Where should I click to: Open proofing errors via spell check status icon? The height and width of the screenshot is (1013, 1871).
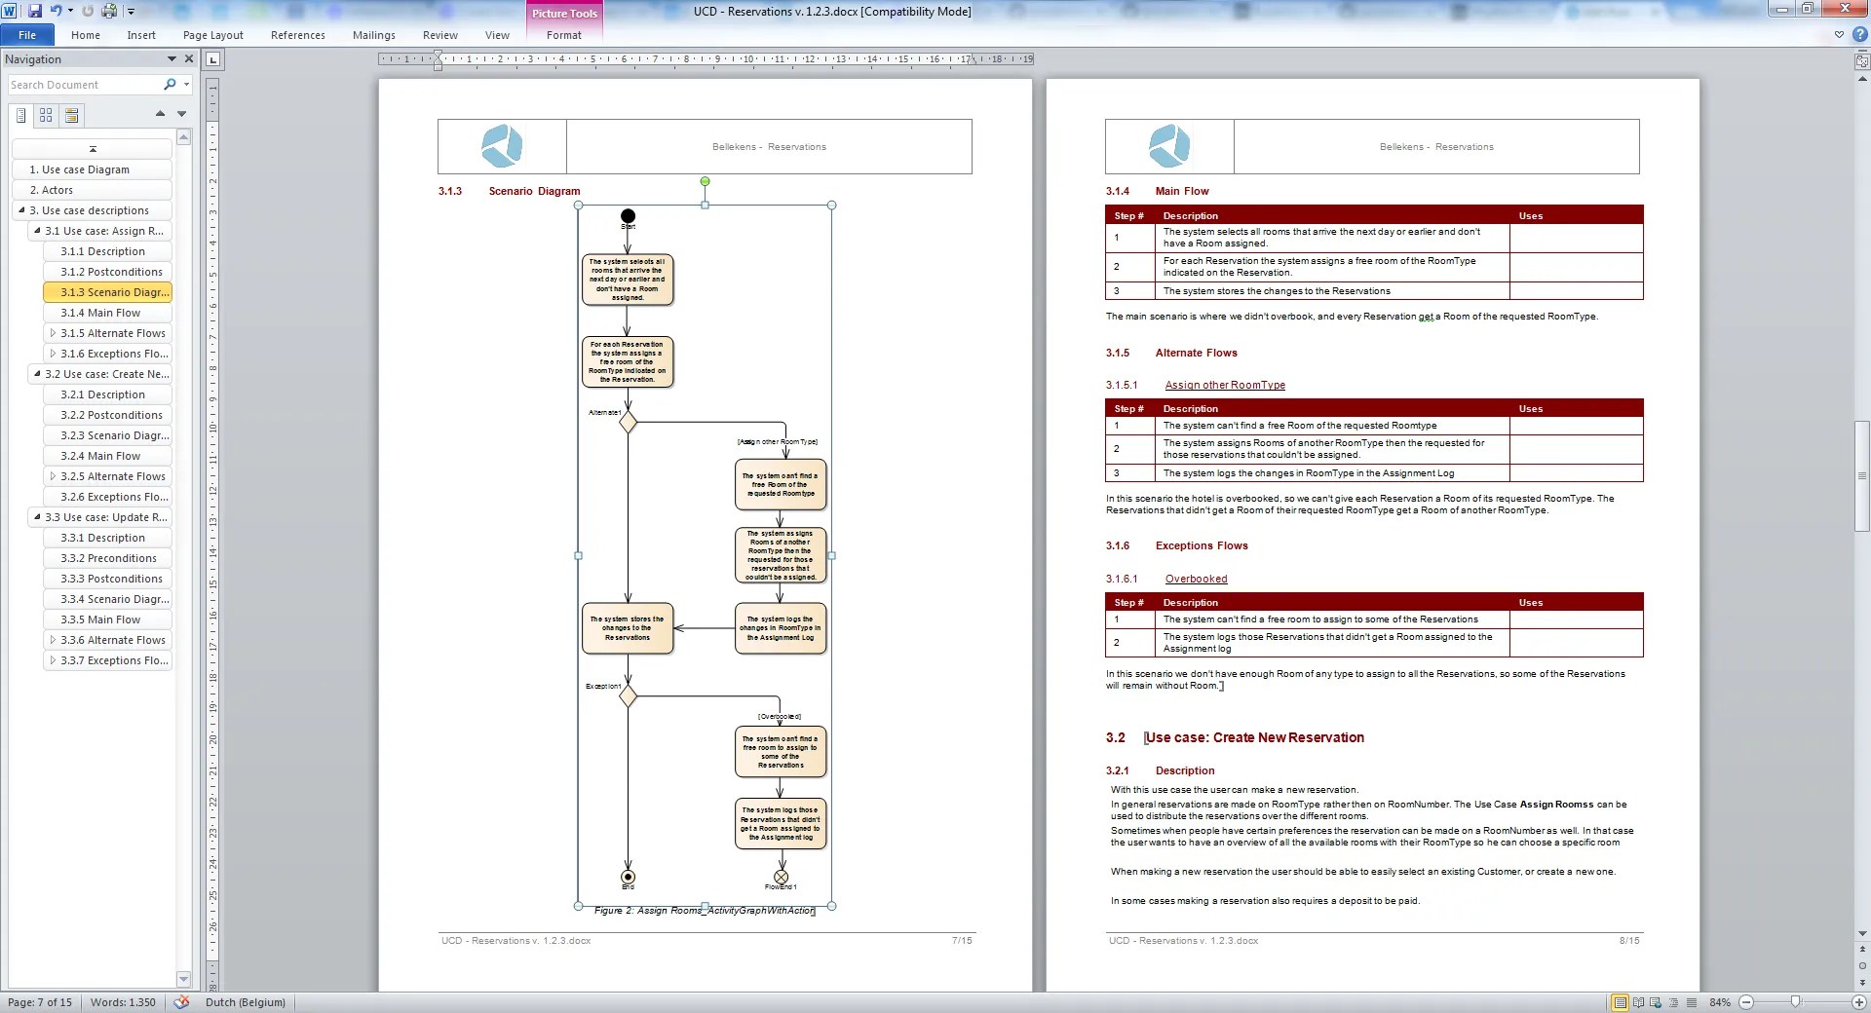pos(181,1002)
